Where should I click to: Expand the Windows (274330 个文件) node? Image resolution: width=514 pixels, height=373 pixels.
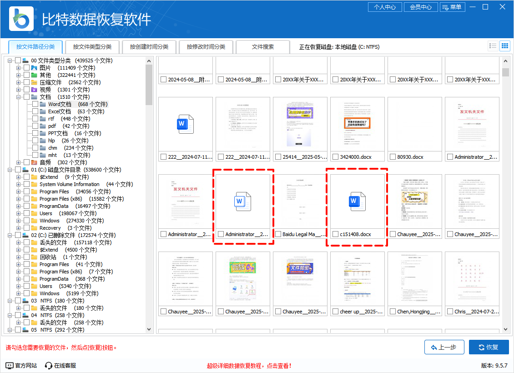pos(18,221)
